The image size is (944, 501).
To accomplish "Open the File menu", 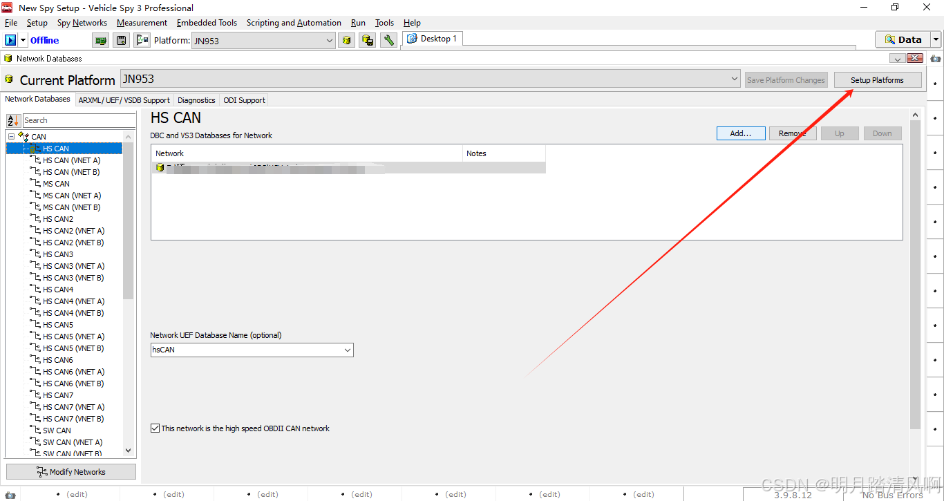I will [11, 23].
